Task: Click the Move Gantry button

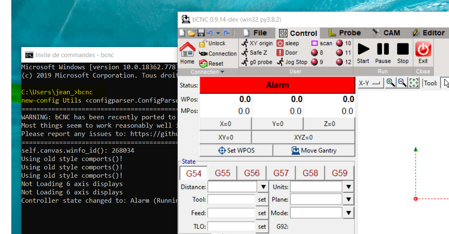Action: [x=314, y=150]
